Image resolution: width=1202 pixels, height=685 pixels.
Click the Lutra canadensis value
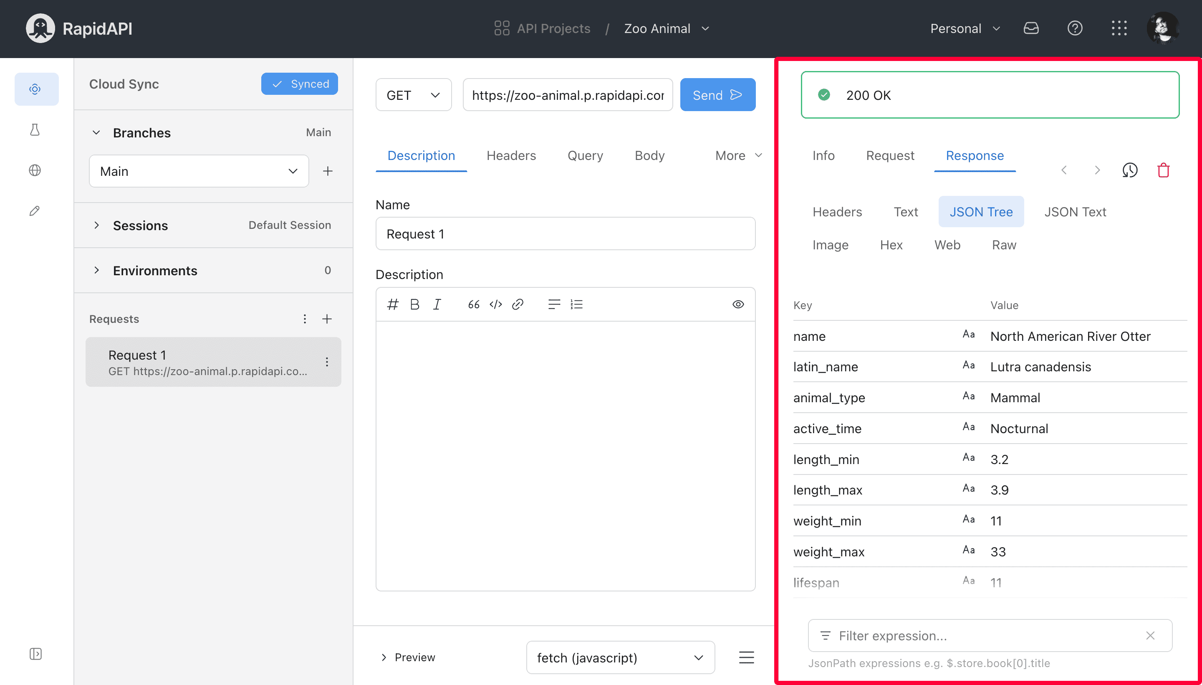pyautogui.click(x=1041, y=367)
